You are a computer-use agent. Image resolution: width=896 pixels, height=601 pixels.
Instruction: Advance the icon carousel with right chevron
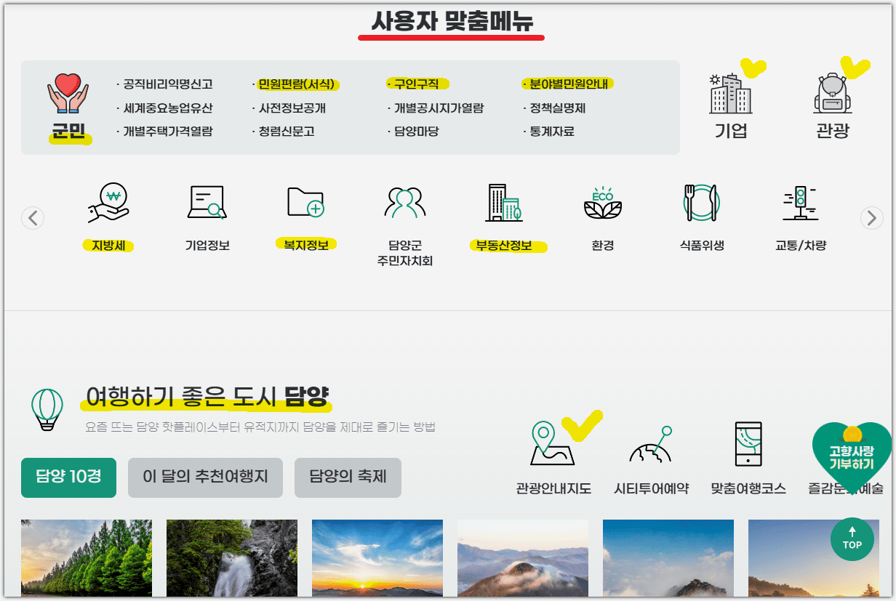(x=871, y=217)
